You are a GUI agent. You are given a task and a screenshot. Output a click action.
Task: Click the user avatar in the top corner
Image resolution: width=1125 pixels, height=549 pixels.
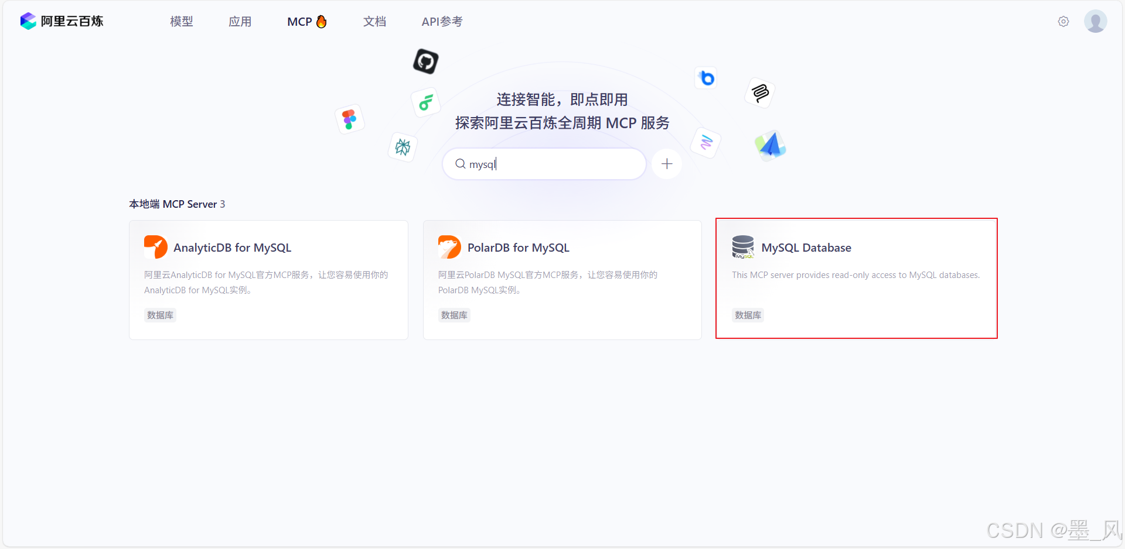pyautogui.click(x=1095, y=21)
